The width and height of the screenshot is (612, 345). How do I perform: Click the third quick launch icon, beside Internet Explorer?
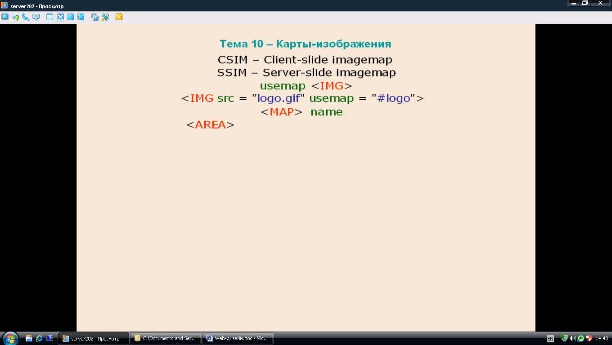tap(49, 338)
